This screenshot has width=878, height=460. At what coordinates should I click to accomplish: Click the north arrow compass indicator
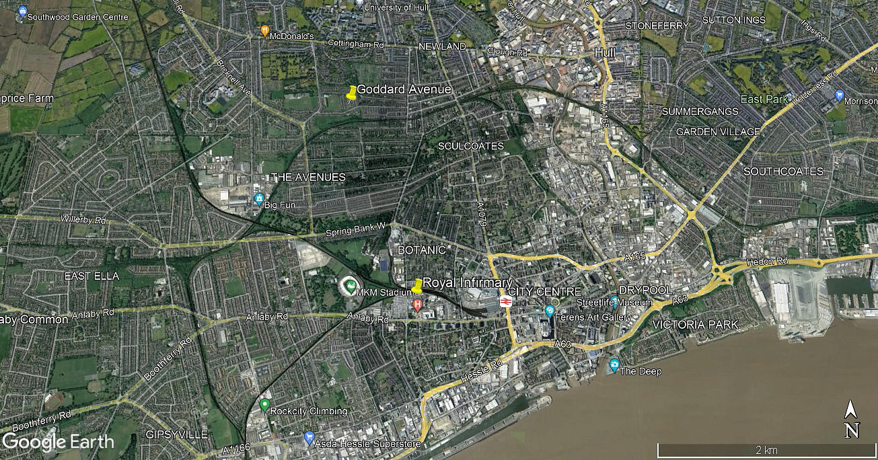tap(851, 419)
